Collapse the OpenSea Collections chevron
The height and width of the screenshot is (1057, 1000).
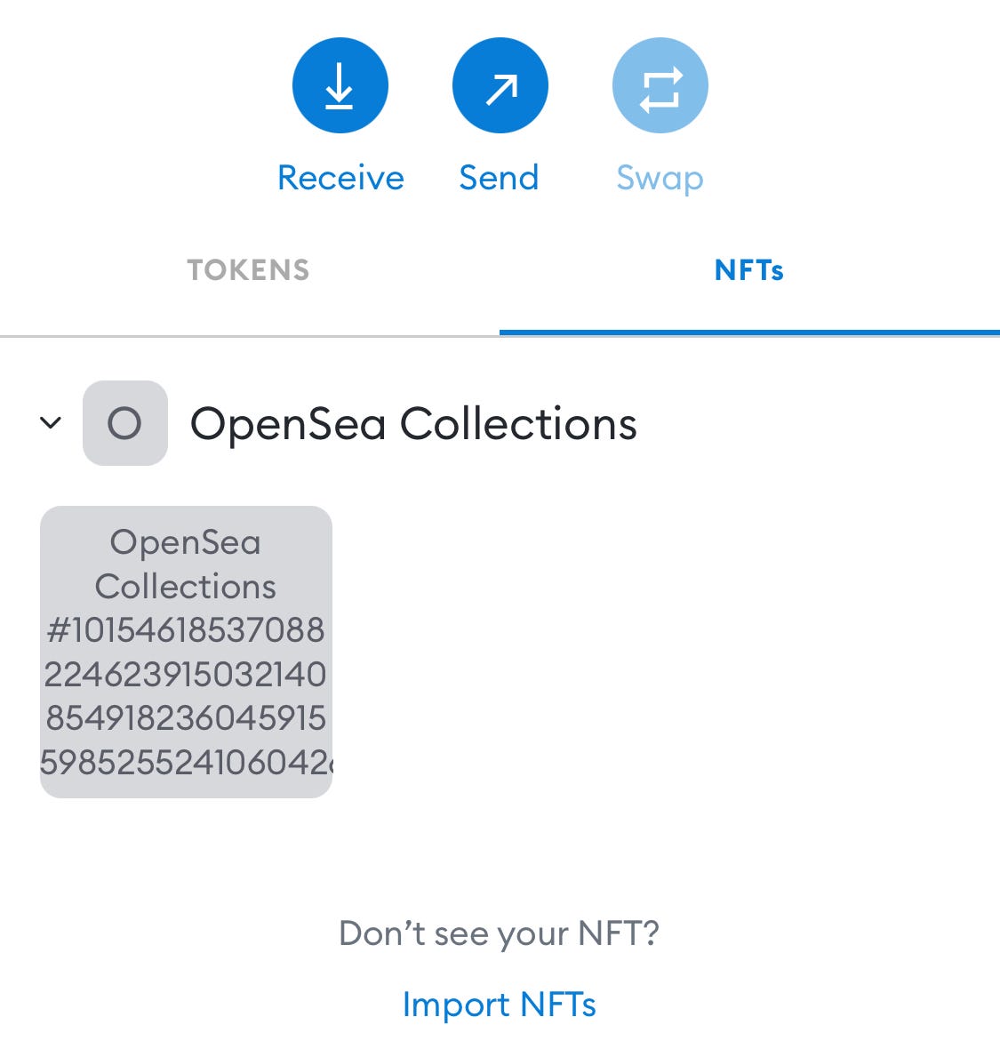click(x=51, y=422)
